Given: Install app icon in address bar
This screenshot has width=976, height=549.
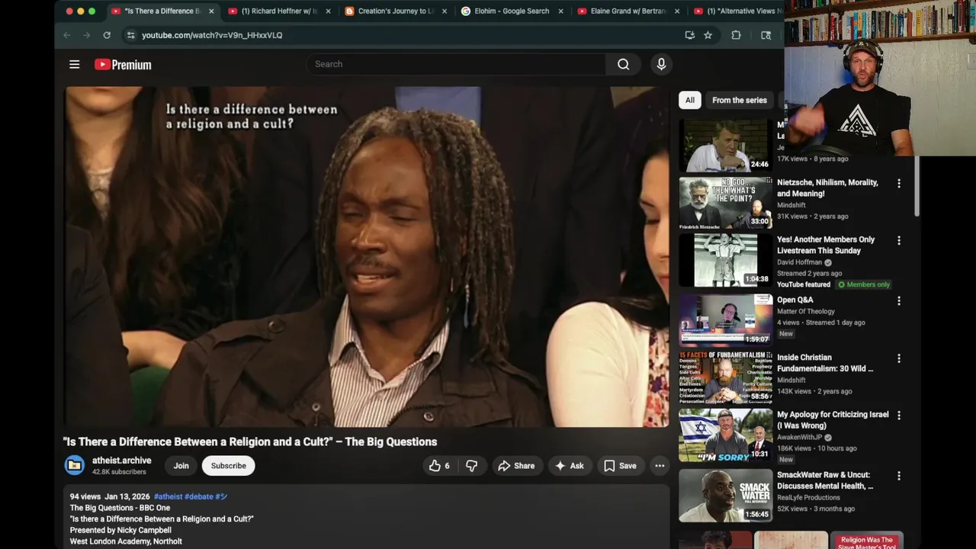Looking at the screenshot, I should (689, 35).
